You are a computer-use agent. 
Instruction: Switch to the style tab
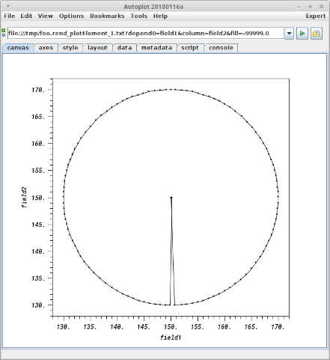[x=70, y=48]
